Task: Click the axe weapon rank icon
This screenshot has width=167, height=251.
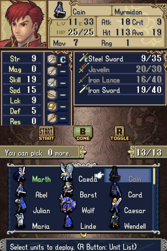Action: pos(52,83)
